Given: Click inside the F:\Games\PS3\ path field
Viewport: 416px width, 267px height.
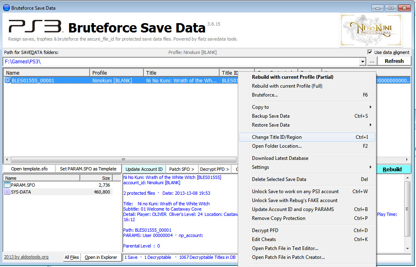Looking at the screenshot, I should tap(181, 62).
